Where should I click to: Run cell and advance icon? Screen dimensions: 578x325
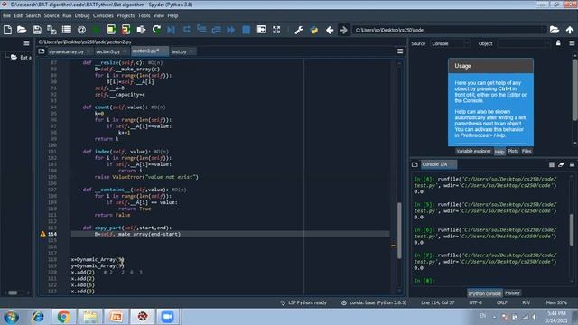tap(126, 30)
